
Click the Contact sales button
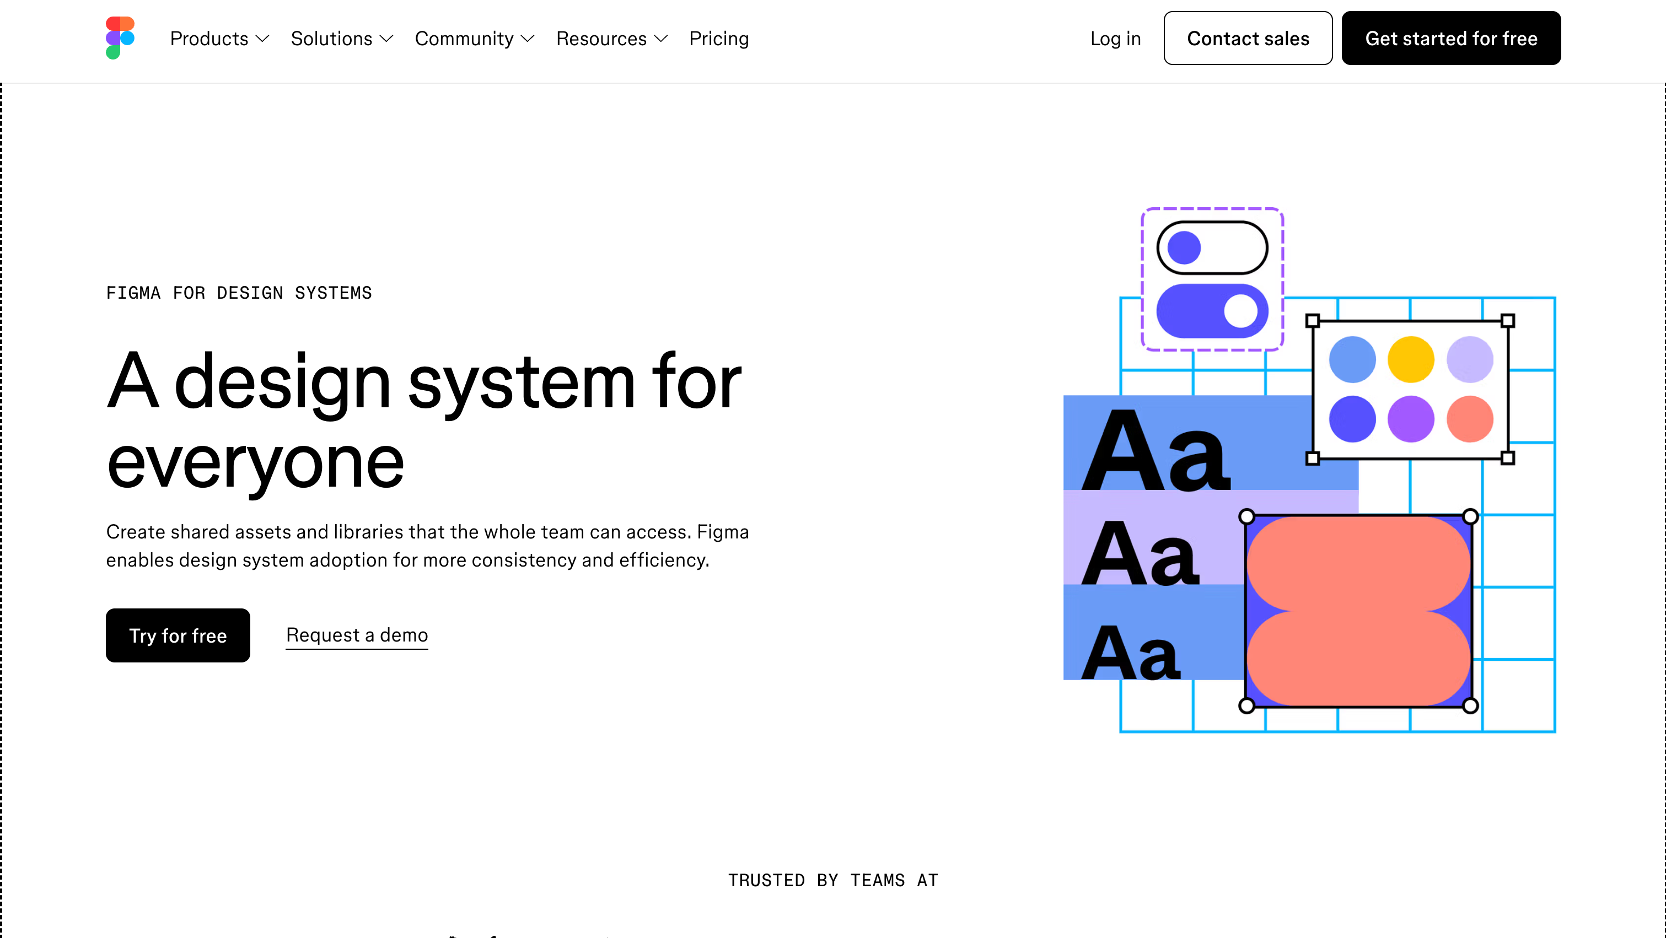1247,38
